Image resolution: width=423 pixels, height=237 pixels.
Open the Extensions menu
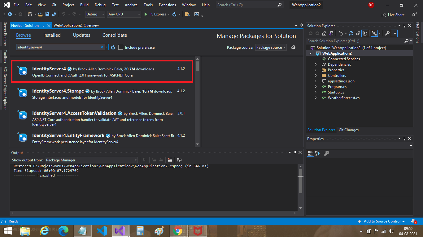167,5
